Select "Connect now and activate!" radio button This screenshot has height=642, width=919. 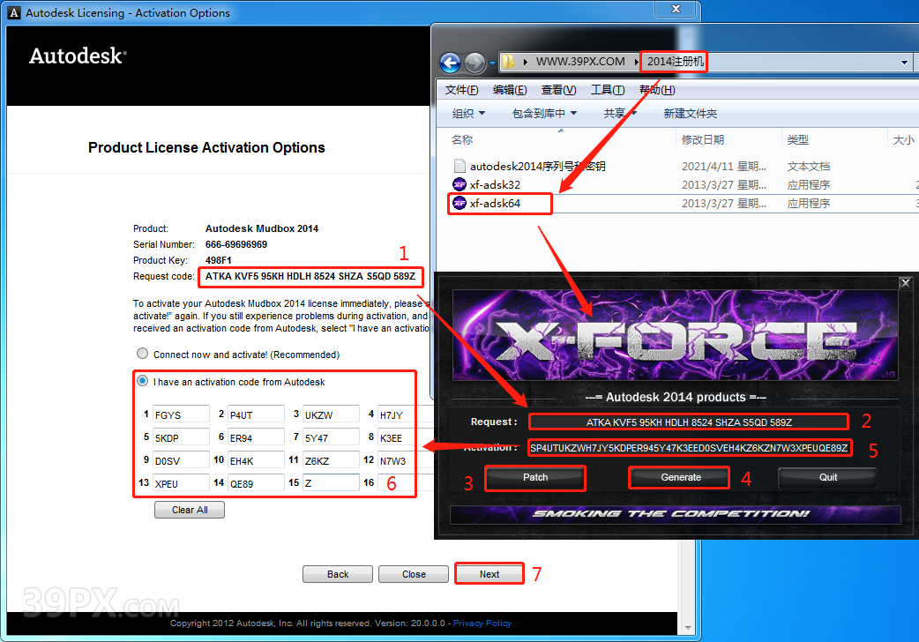pos(142,354)
